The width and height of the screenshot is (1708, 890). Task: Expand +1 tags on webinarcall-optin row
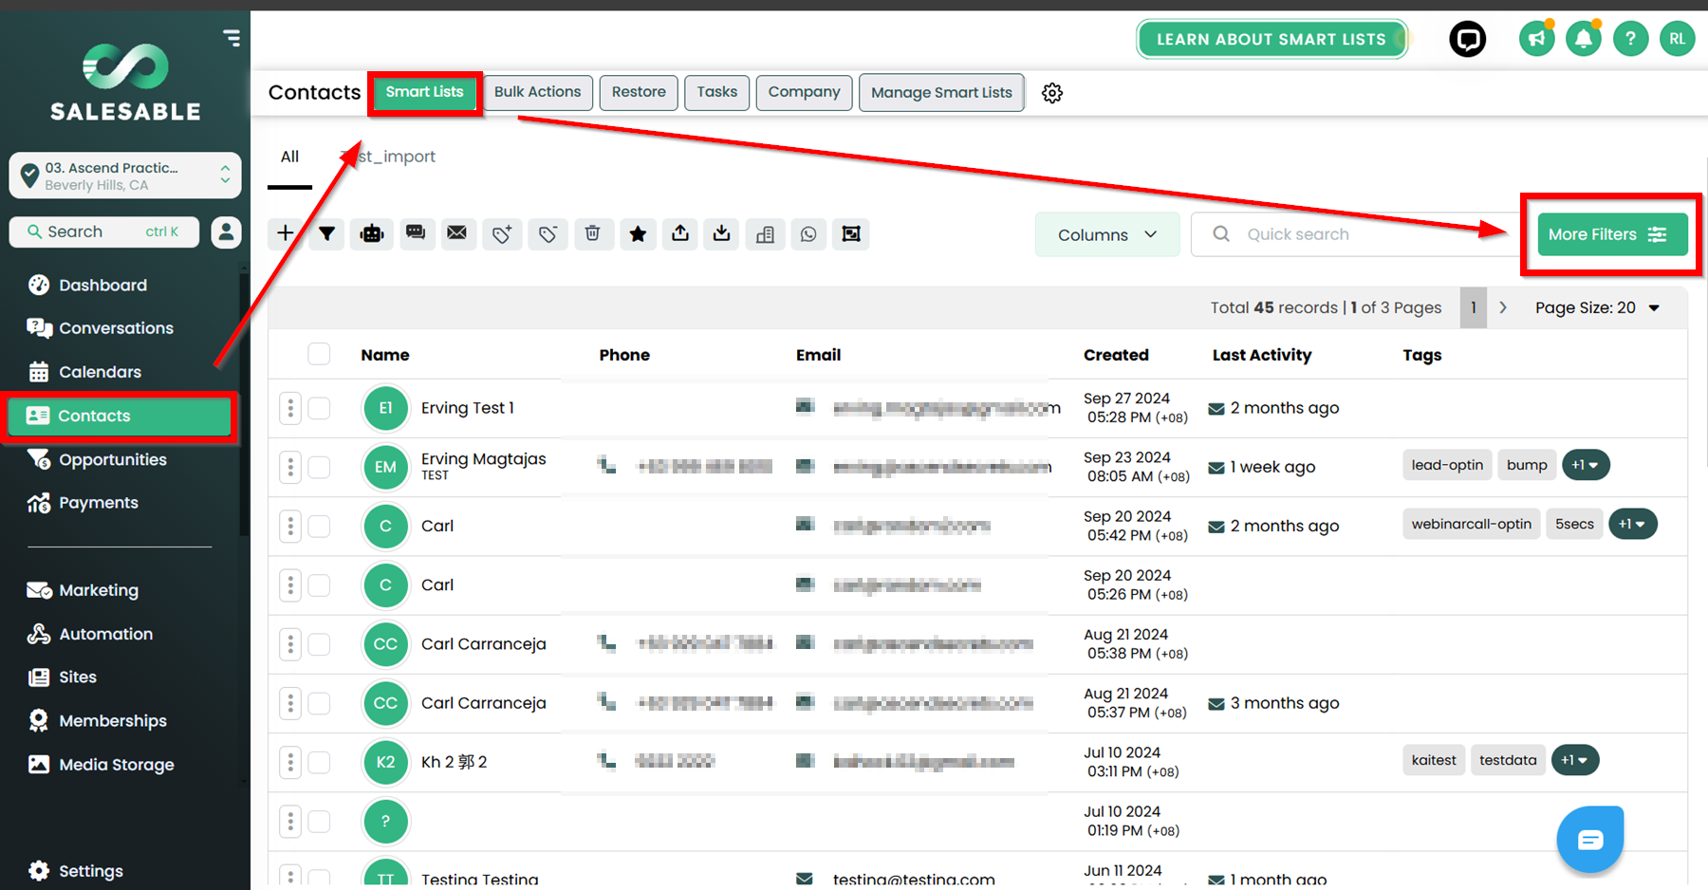(1633, 524)
